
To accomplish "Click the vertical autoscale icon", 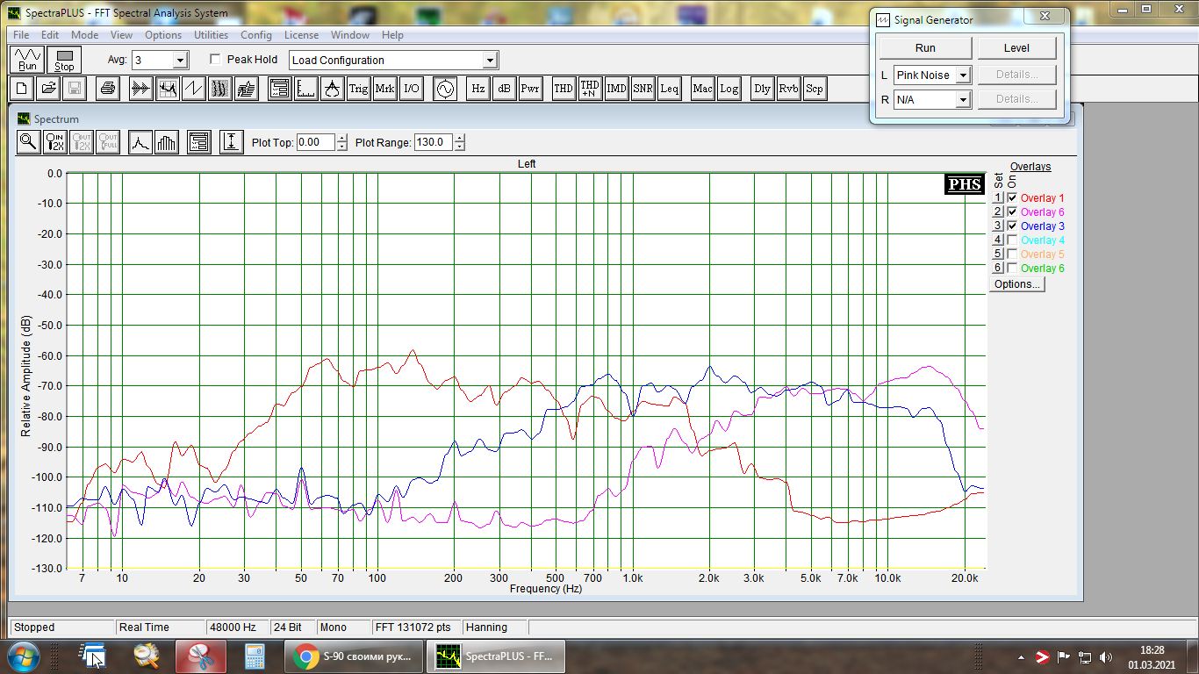I will point(231,142).
